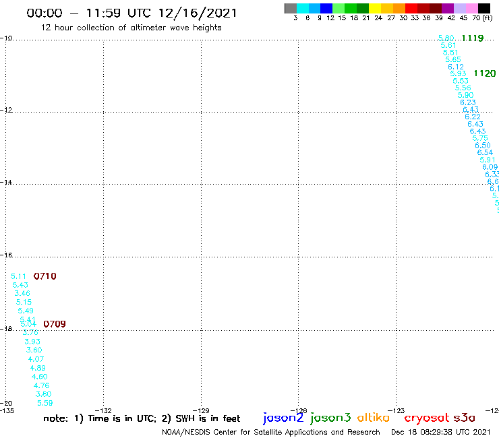499x438 pixels.
Task: Click the wave height value '3.80'
Action: (44, 394)
